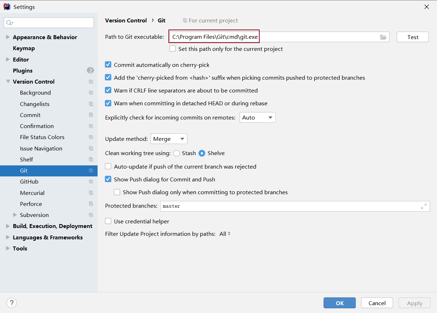Click the project-level icon next to Background

tap(91, 93)
